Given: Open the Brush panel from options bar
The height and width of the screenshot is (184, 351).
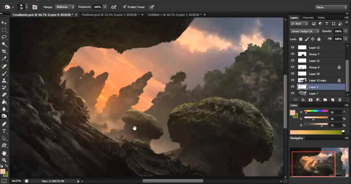Looking at the screenshot, I should click(x=35, y=7).
